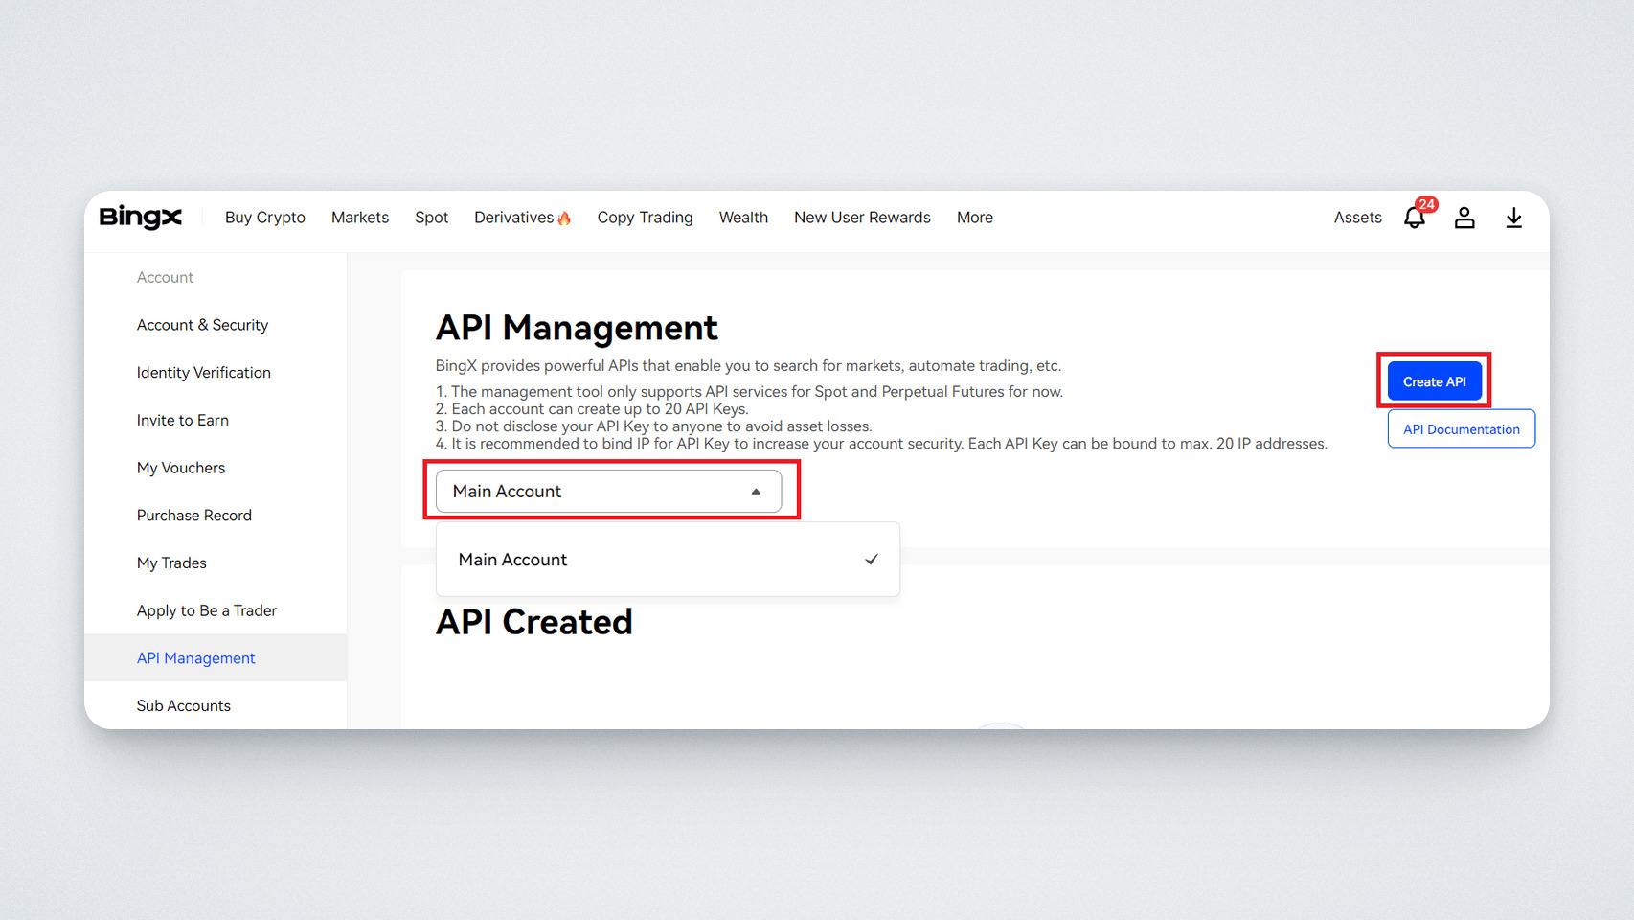Navigate to Sub Accounts in sidebar
The width and height of the screenshot is (1634, 920).
click(x=183, y=706)
